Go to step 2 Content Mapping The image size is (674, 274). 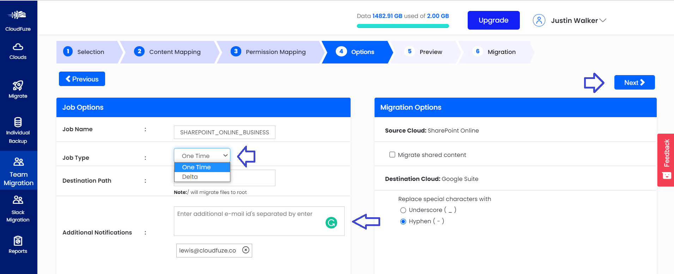pyautogui.click(x=169, y=52)
